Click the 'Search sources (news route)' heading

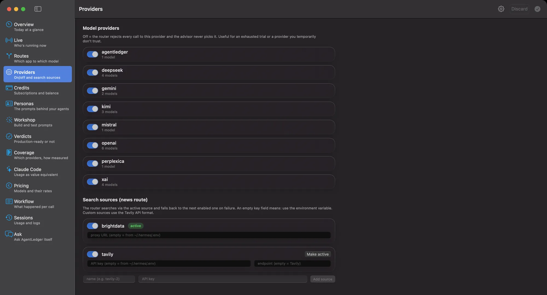pos(115,200)
